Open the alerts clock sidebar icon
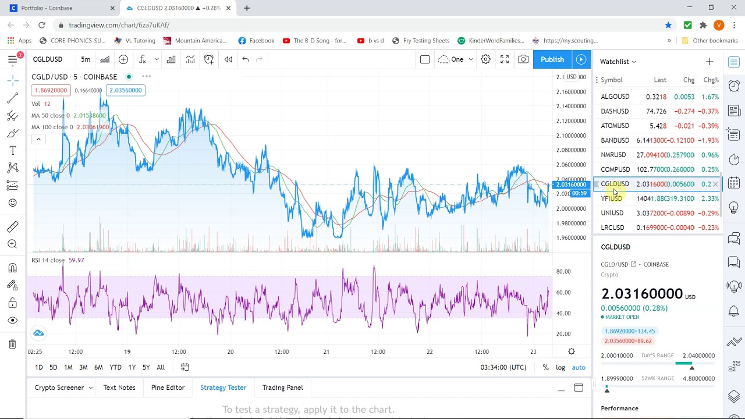This screenshot has height=419, width=745. pyautogui.click(x=734, y=86)
